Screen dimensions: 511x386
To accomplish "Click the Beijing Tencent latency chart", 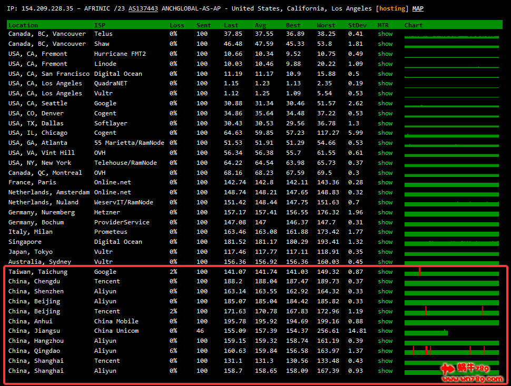I will 451,312.
